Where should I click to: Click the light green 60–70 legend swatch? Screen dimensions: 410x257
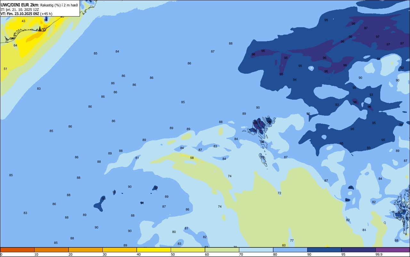(x=222, y=250)
